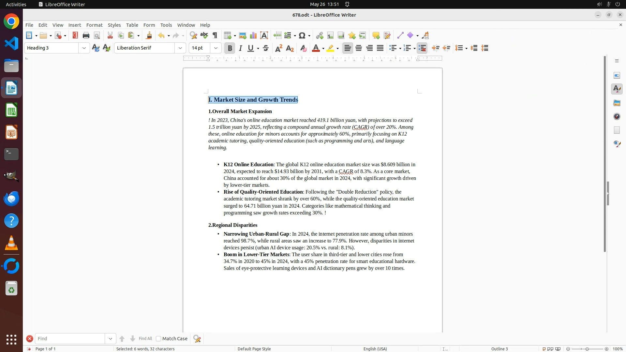Click the red font color swatch
626x352 pixels.
click(316, 48)
